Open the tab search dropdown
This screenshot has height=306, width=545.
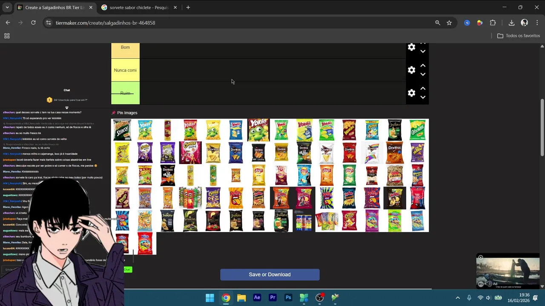click(x=7, y=7)
